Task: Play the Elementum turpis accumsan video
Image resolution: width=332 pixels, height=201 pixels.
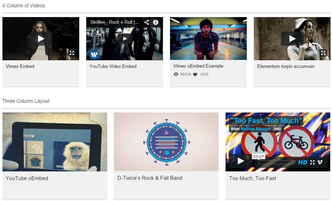Action: pyautogui.click(x=292, y=39)
